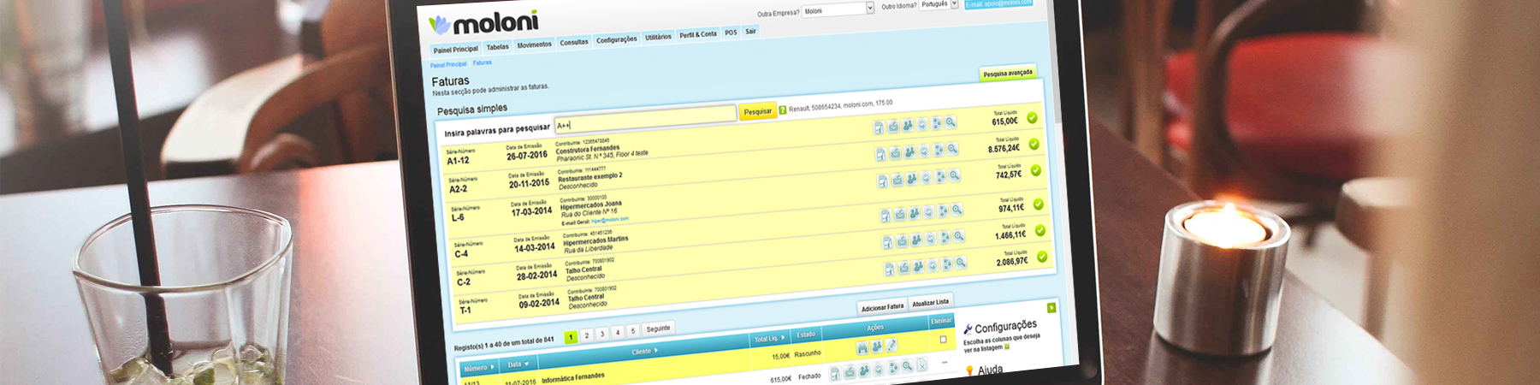The height and width of the screenshot is (385, 1540).
Task: Click green checkmark beside 8.576,24€ total
Action: tap(1034, 145)
